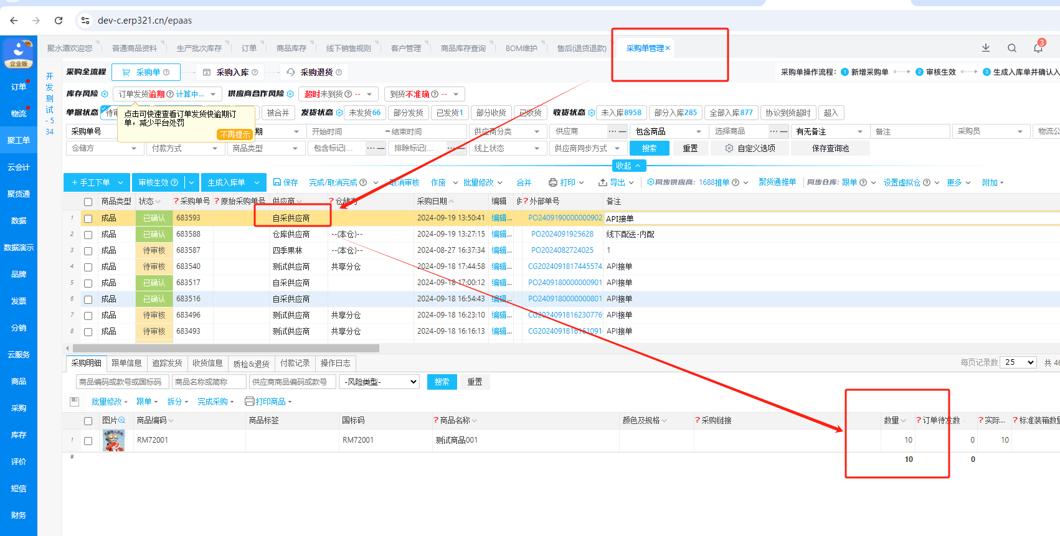Switch to the 收货信息 tab
Screen dimensions: 1060x536
(207, 363)
